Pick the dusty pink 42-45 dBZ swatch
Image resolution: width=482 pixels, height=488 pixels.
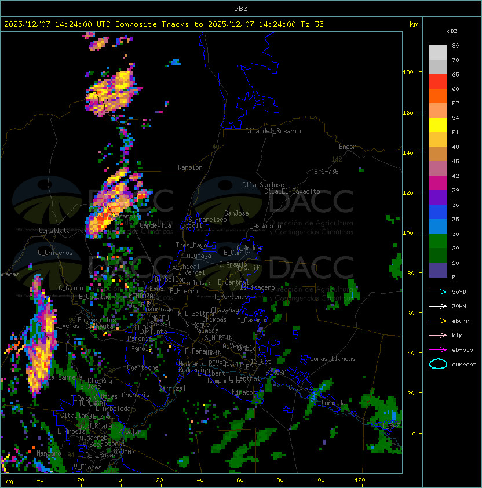(x=438, y=169)
